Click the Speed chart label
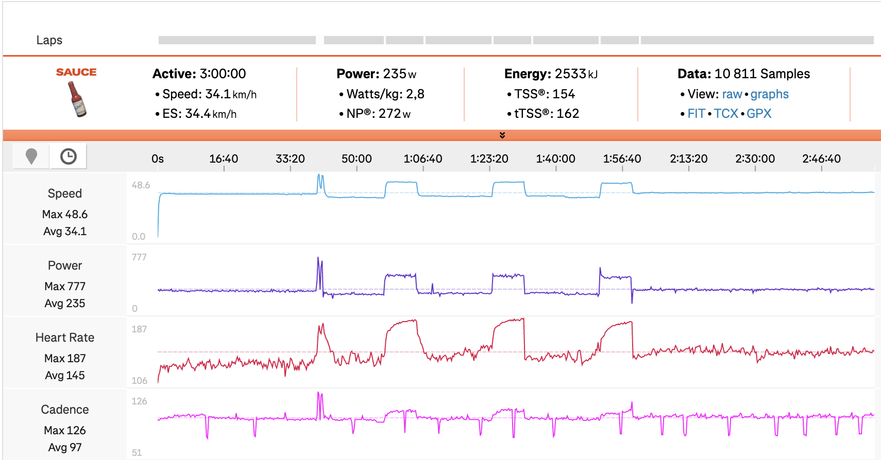881x460 pixels. coord(65,193)
